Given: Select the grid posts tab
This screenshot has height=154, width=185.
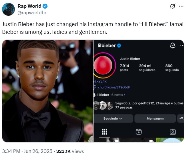Looking at the screenshot, I should point(105,131).
